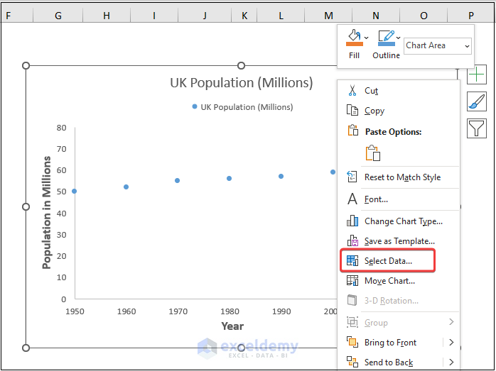
Task: Expand the Outline color dropdown arrow
Action: pyautogui.click(x=399, y=38)
